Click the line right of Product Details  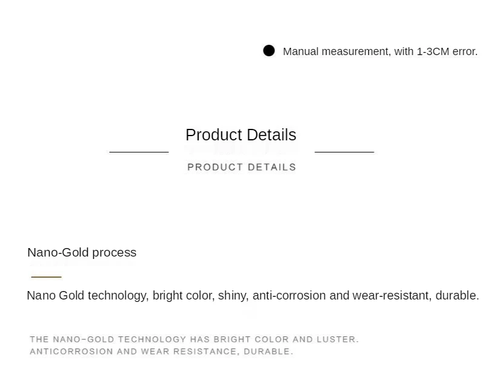click(x=344, y=152)
